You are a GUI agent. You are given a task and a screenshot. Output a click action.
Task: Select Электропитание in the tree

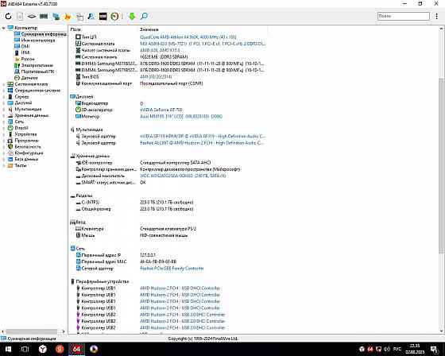(x=37, y=65)
